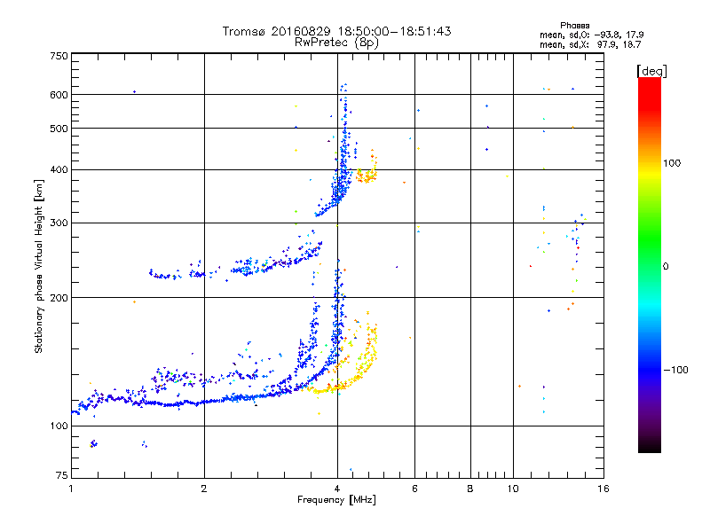
Task: Click the plot title "Tromsø 20160829 18:50:00-18:51:43"
Action: click(336, 31)
